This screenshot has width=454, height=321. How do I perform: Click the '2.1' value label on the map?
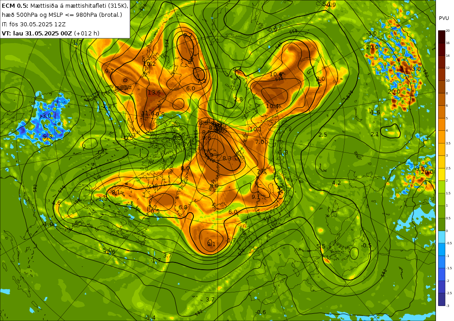(375, 134)
